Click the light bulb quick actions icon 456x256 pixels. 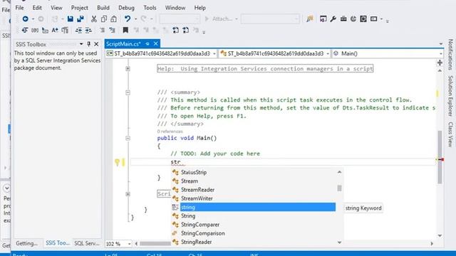[117, 162]
